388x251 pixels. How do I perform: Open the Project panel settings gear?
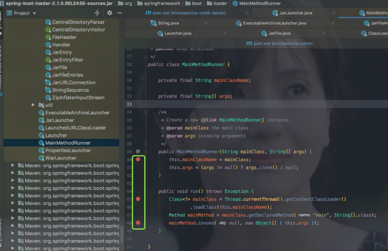(x=109, y=13)
